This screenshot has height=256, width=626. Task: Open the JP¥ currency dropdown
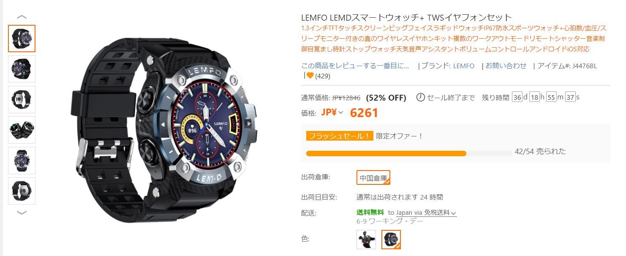[x=332, y=112]
